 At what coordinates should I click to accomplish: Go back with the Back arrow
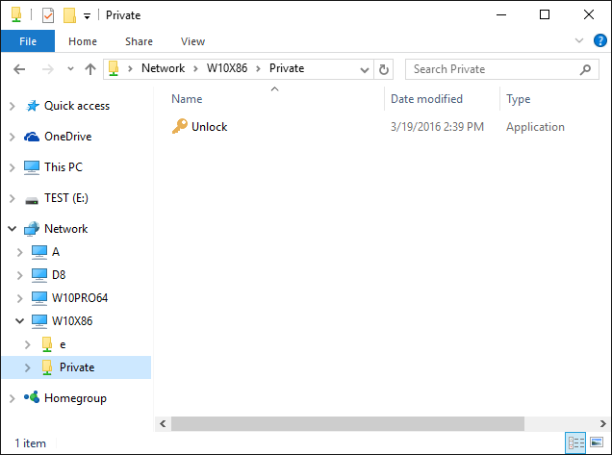click(x=19, y=69)
